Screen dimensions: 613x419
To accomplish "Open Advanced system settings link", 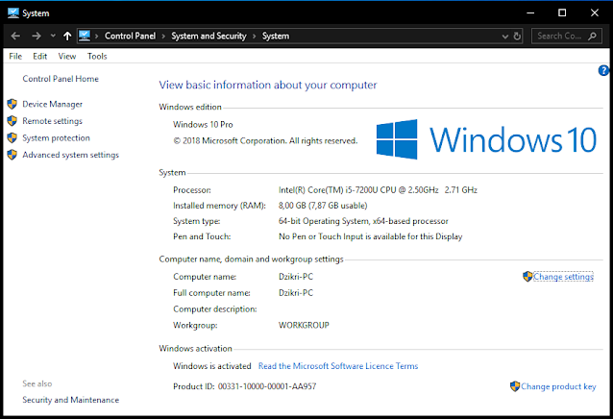I will pos(71,155).
